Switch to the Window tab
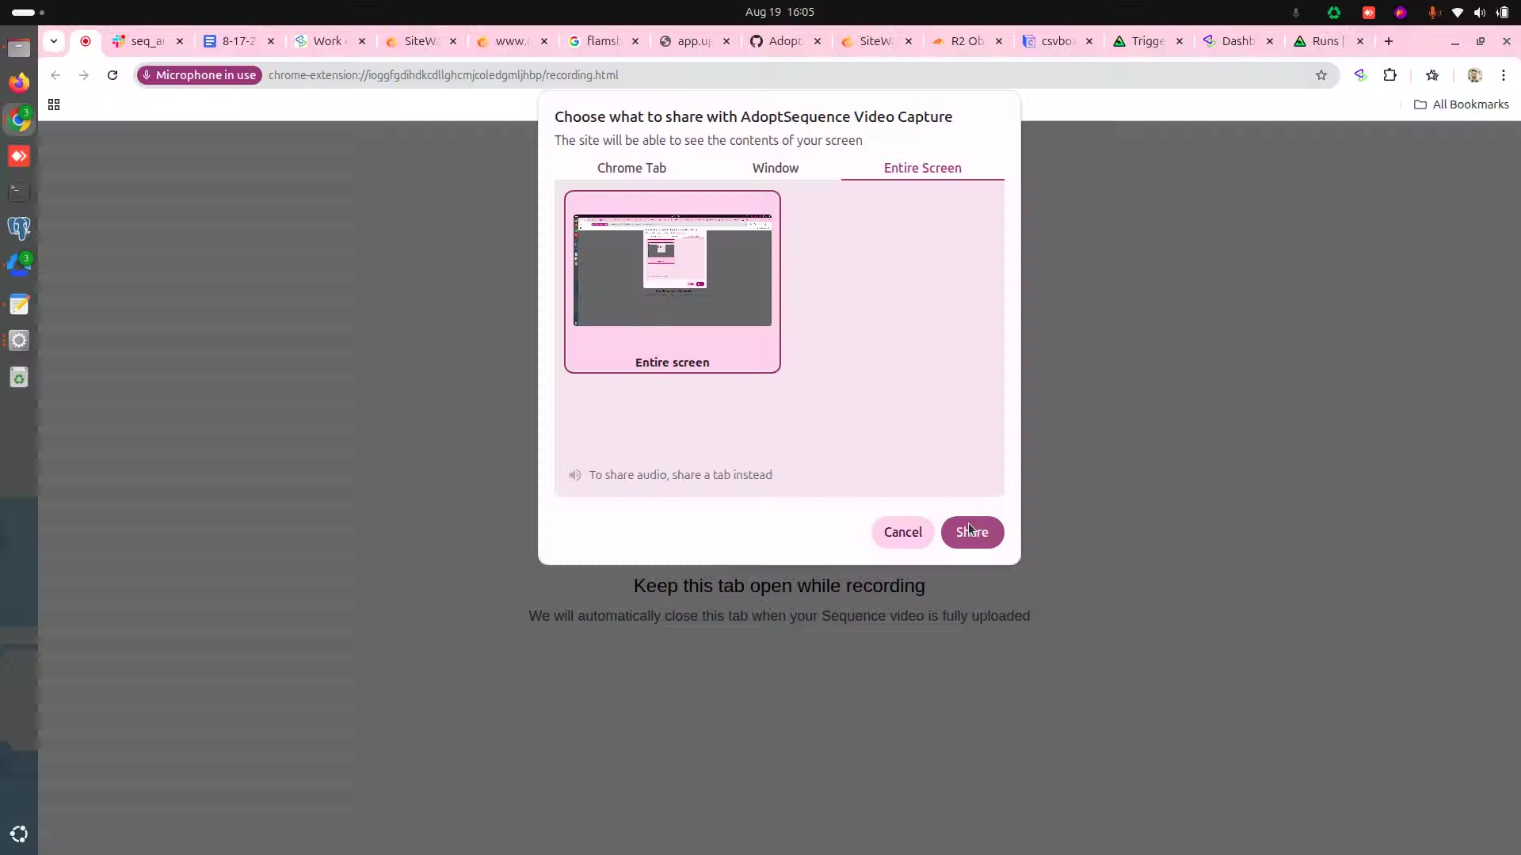Viewport: 1521px width, 855px height. tap(775, 168)
